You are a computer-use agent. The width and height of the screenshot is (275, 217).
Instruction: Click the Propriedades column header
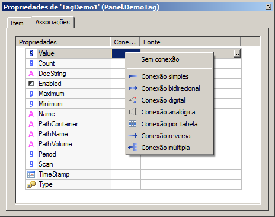click(x=63, y=42)
